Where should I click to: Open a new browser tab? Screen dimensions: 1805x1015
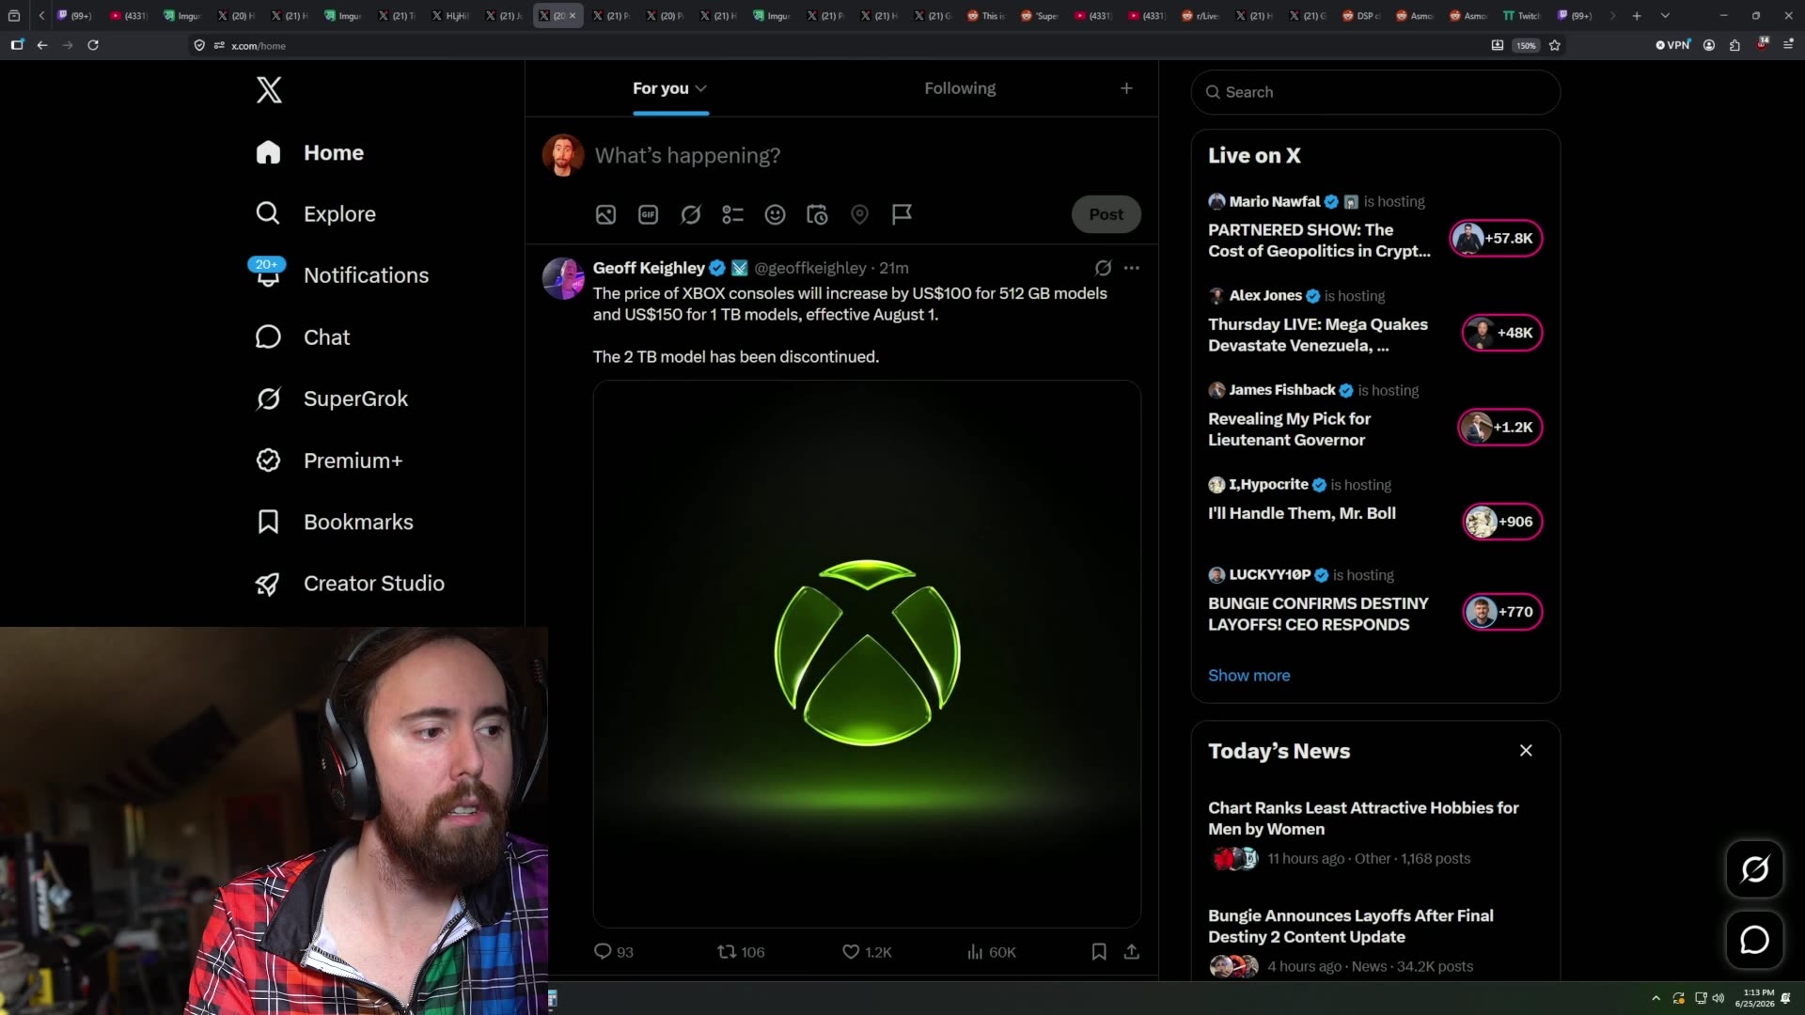pyautogui.click(x=1637, y=16)
